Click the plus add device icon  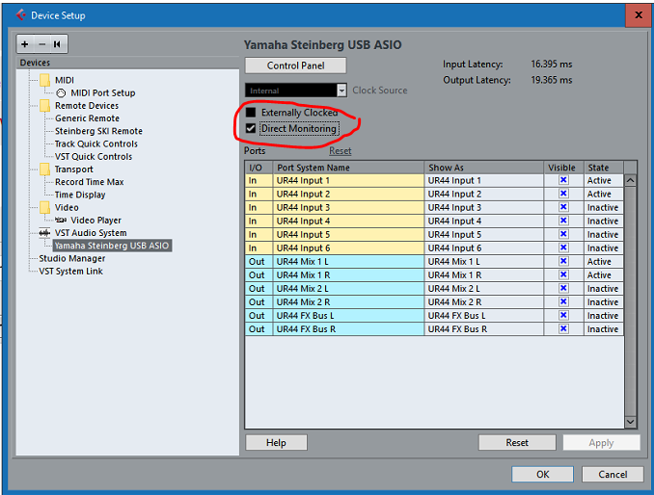[x=25, y=44]
